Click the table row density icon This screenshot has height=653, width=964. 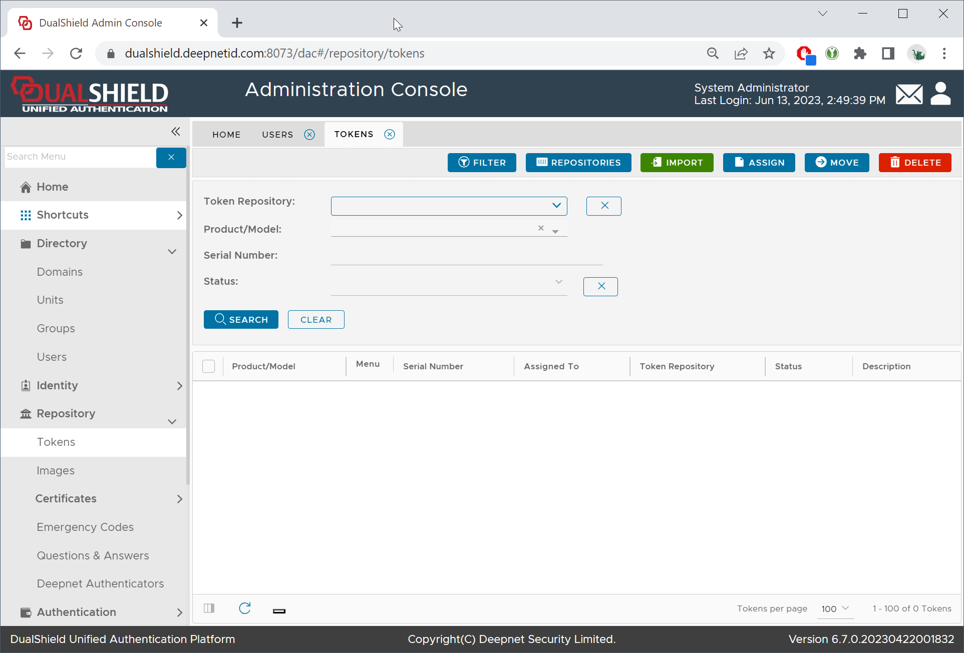click(x=279, y=610)
